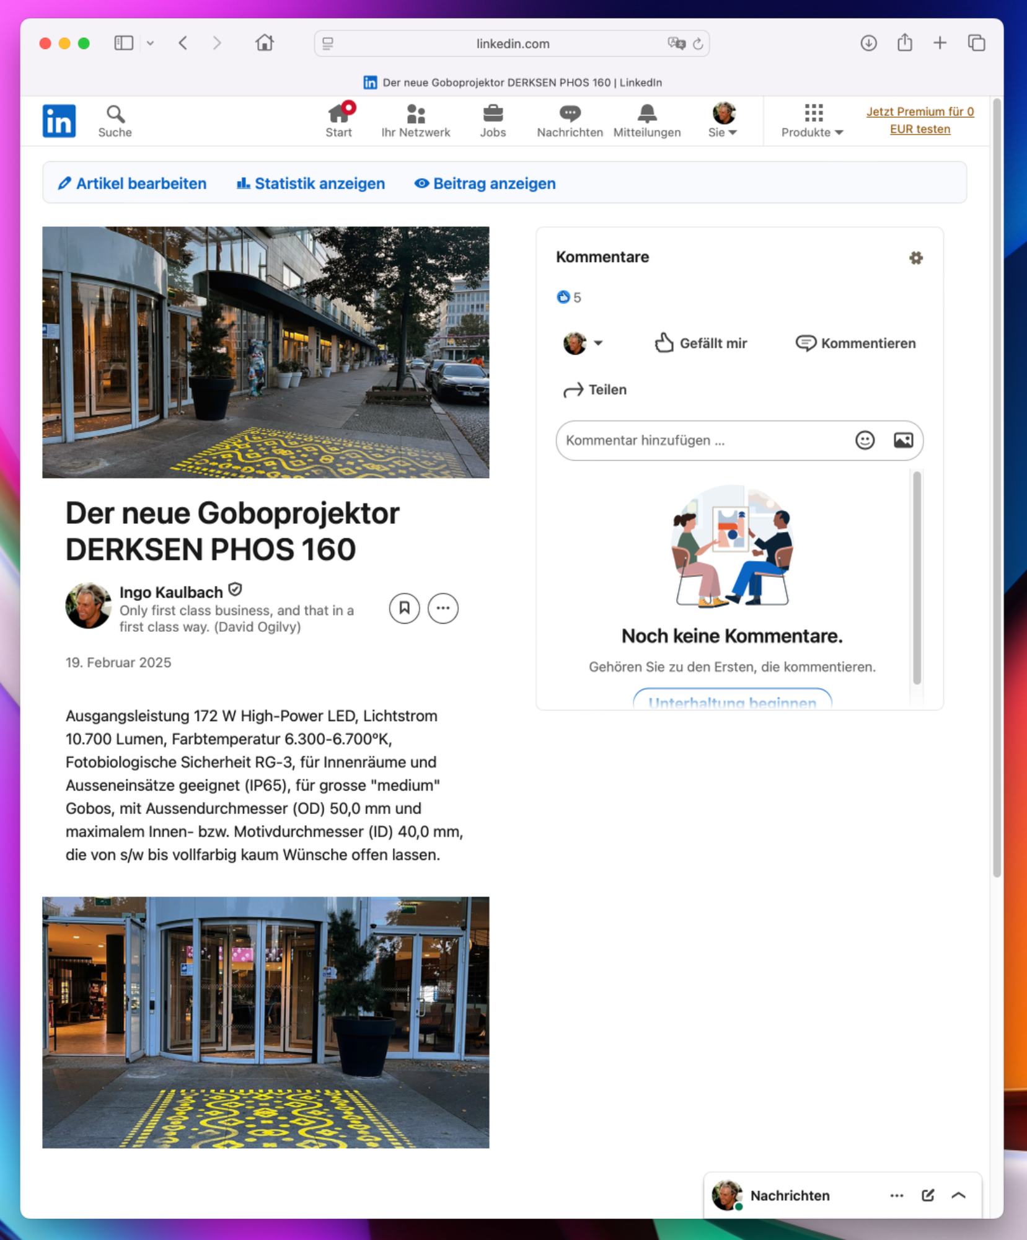1027x1240 pixels.
Task: Expand the Sie profile dropdown
Action: coord(723,121)
